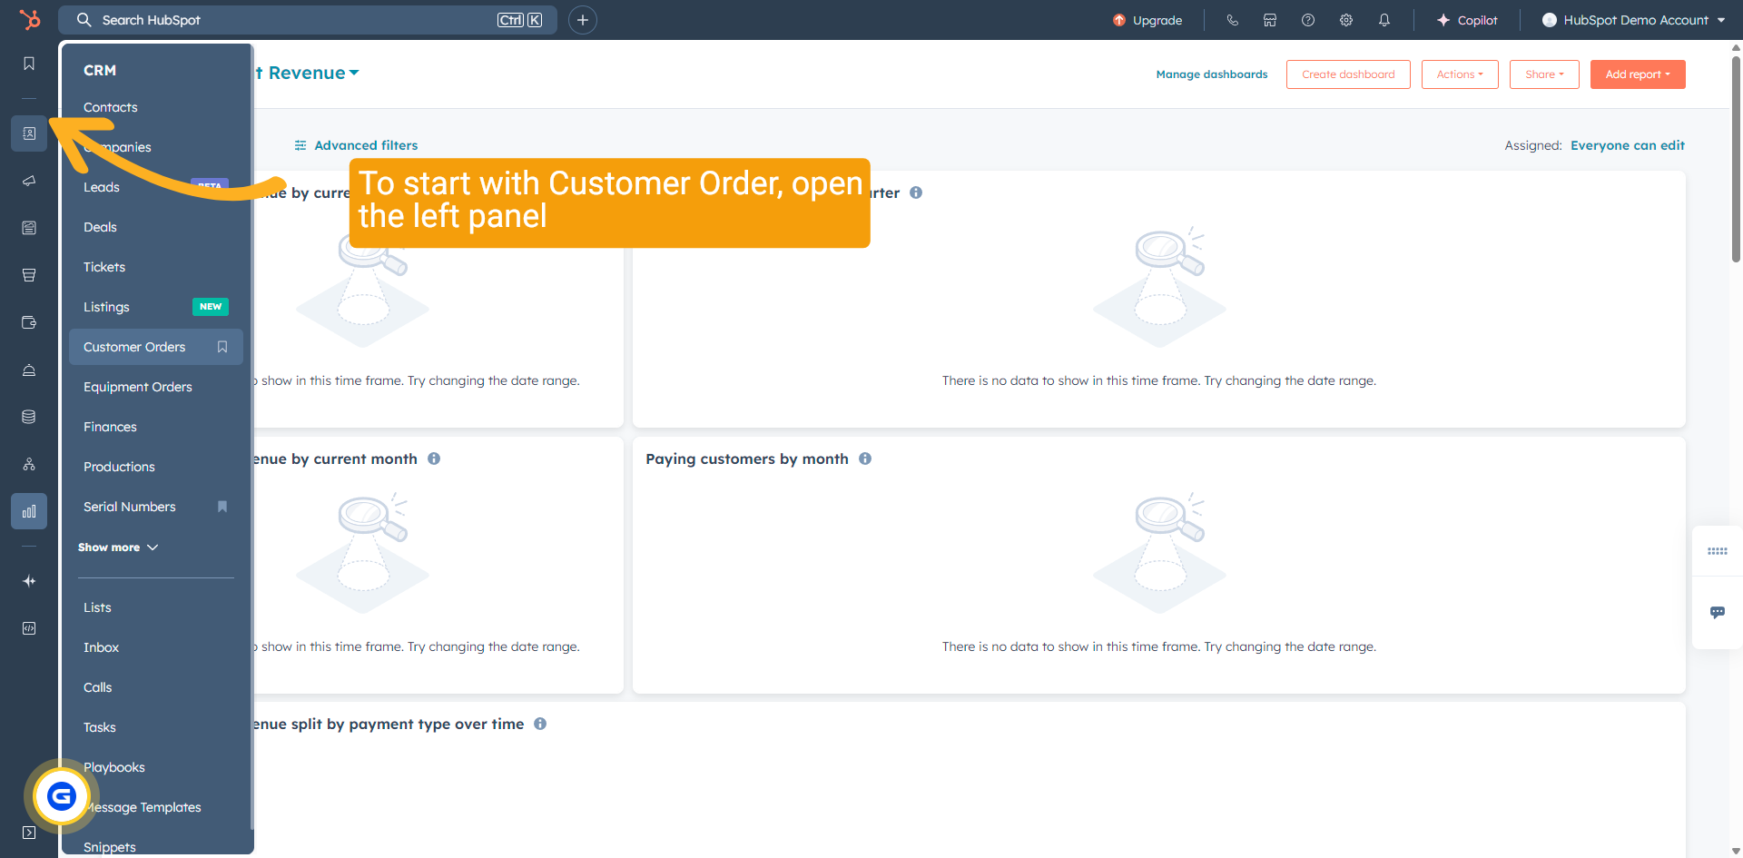1743x858 pixels.
Task: Open the Marketing megaphone sidebar icon
Action: (29, 181)
